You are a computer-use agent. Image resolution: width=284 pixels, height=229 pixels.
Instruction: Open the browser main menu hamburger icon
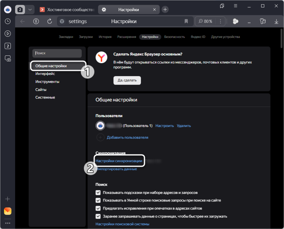(x=236, y=6)
